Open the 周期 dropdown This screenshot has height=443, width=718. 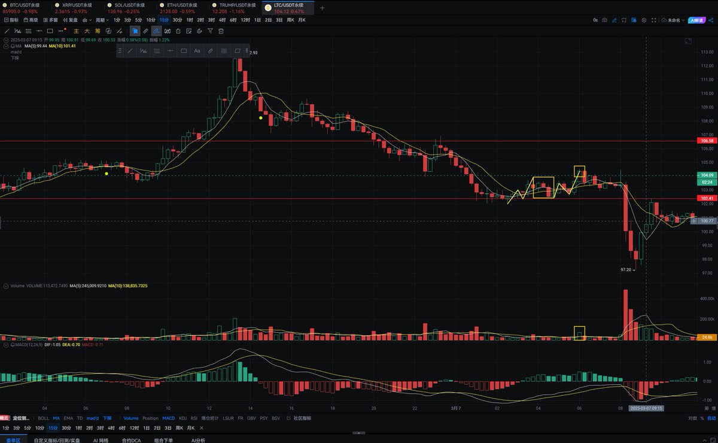pos(102,20)
